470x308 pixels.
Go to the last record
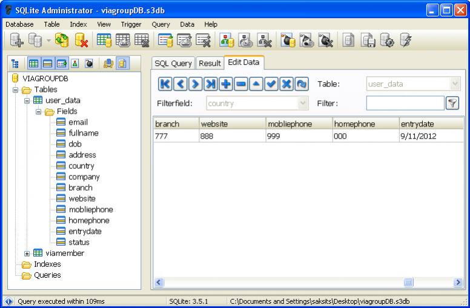(210, 84)
